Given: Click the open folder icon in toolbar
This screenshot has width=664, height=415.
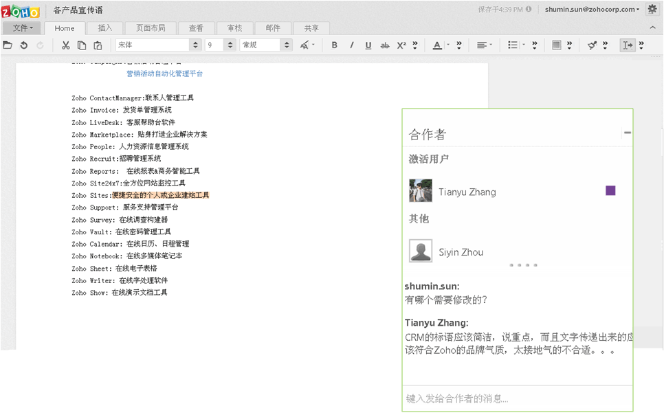Looking at the screenshot, I should pyautogui.click(x=8, y=45).
